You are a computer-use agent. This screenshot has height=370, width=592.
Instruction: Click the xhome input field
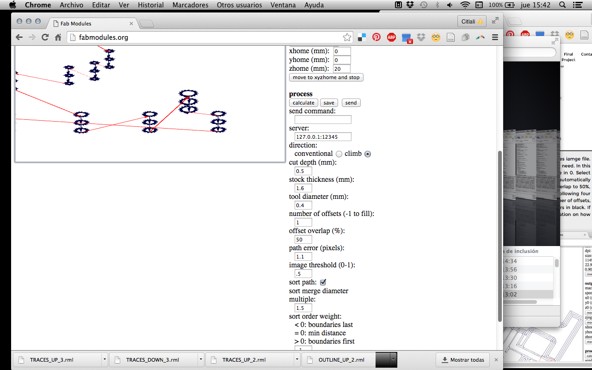coord(342,51)
